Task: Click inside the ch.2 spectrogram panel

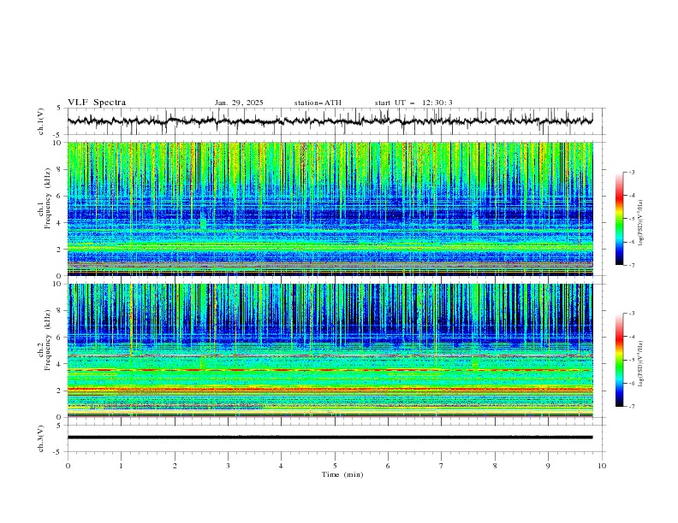Action: pos(330,350)
